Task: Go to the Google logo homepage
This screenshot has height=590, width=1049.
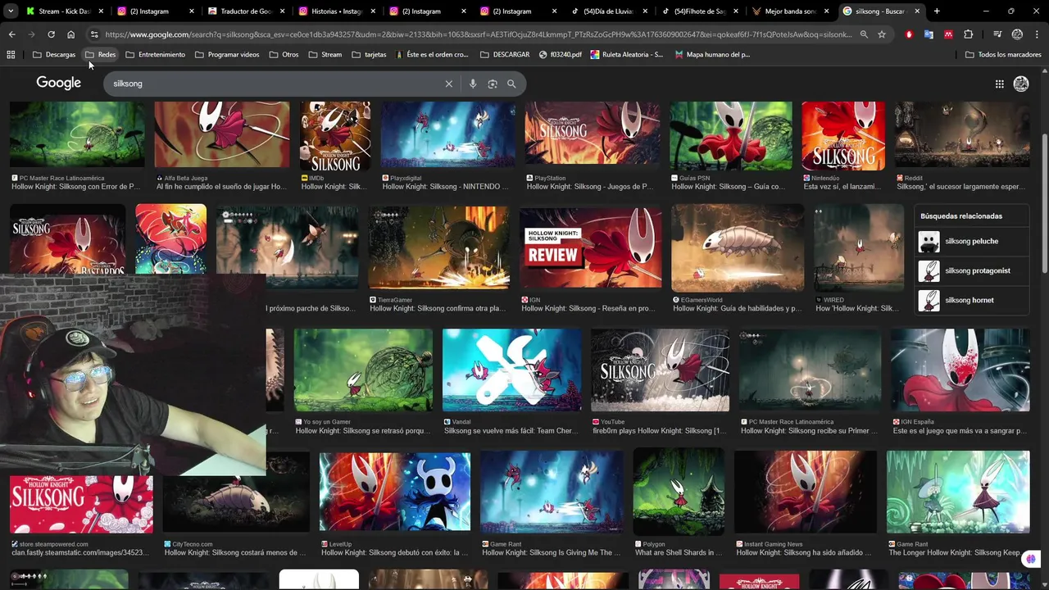Action: click(58, 83)
